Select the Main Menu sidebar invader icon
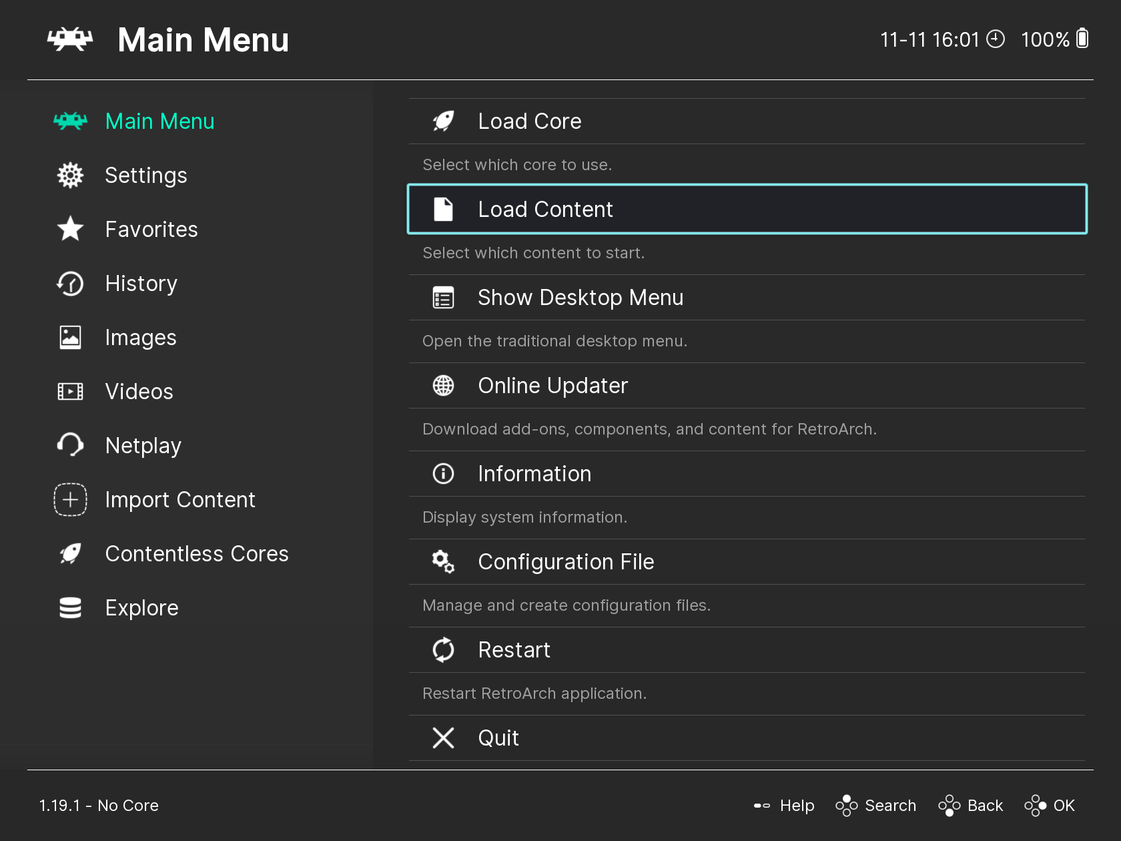This screenshot has height=841, width=1121. pos(70,121)
